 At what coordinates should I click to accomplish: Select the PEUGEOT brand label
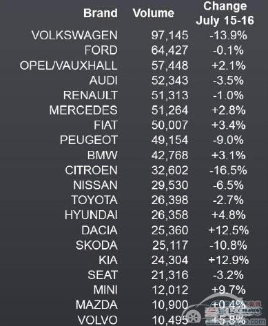[89, 140]
